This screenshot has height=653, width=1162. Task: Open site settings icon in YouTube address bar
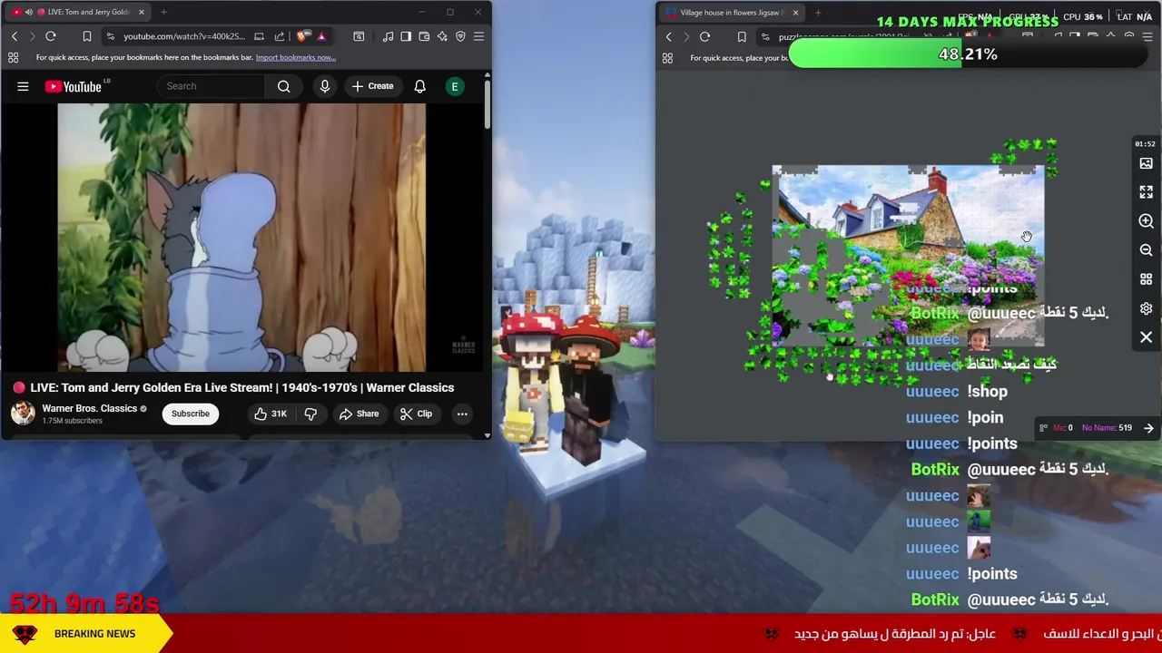pos(110,36)
